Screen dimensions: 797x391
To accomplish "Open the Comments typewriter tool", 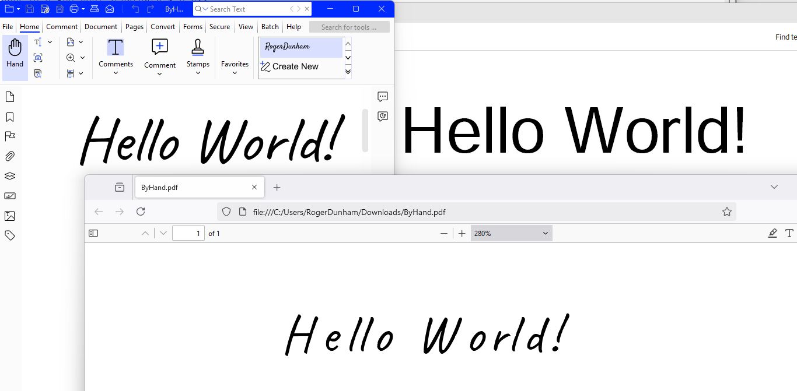I will (116, 57).
